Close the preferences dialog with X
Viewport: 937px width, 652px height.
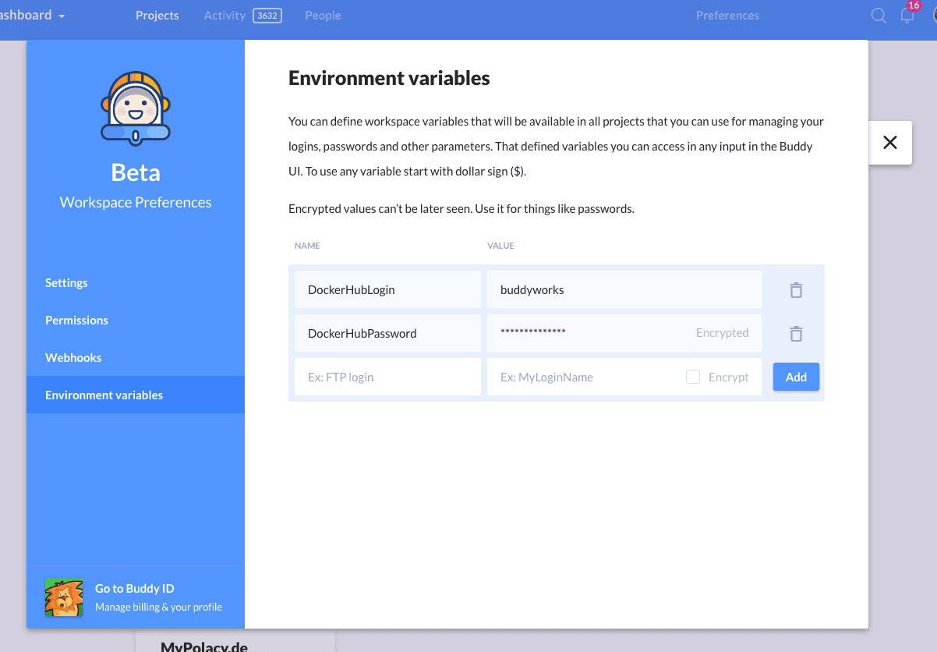tap(889, 143)
